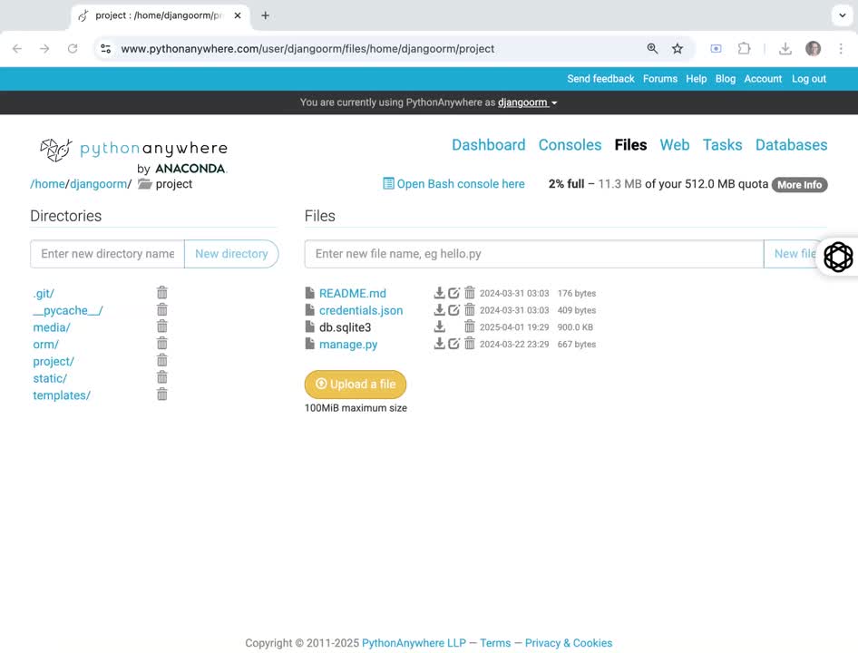Open the Forums link

pos(660,79)
